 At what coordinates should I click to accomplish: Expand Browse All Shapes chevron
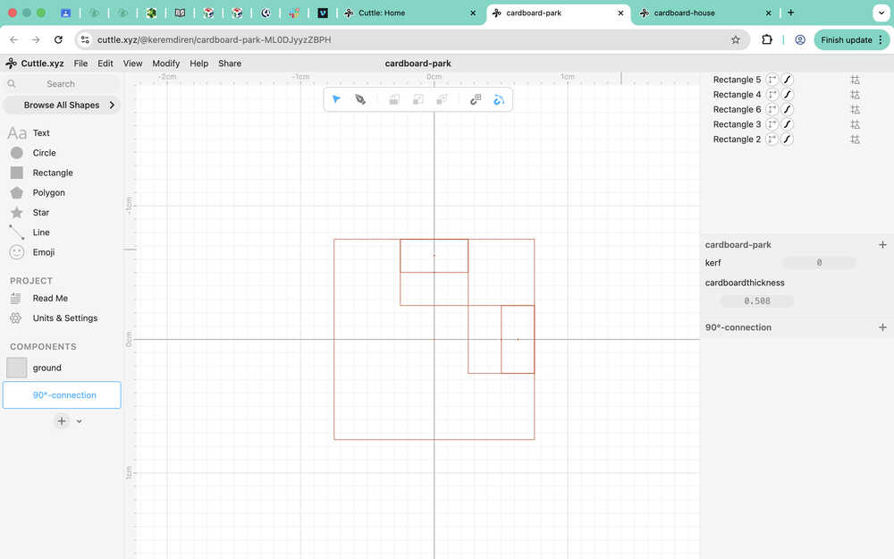[112, 105]
